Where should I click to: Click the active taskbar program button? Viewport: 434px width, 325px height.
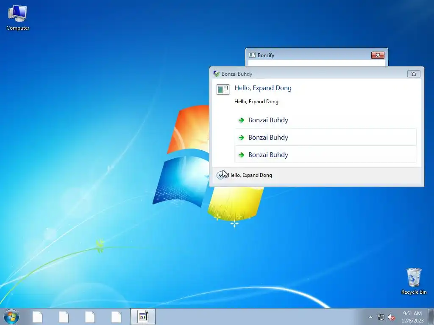pyautogui.click(x=143, y=317)
